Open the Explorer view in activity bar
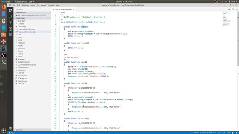239x134 pixels. (10, 10)
